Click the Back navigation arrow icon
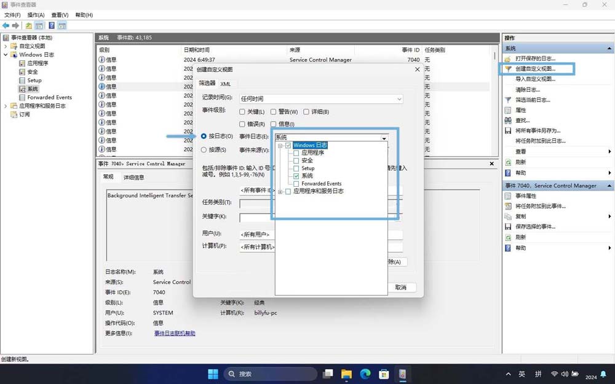The width and height of the screenshot is (615, 384). click(x=6, y=26)
